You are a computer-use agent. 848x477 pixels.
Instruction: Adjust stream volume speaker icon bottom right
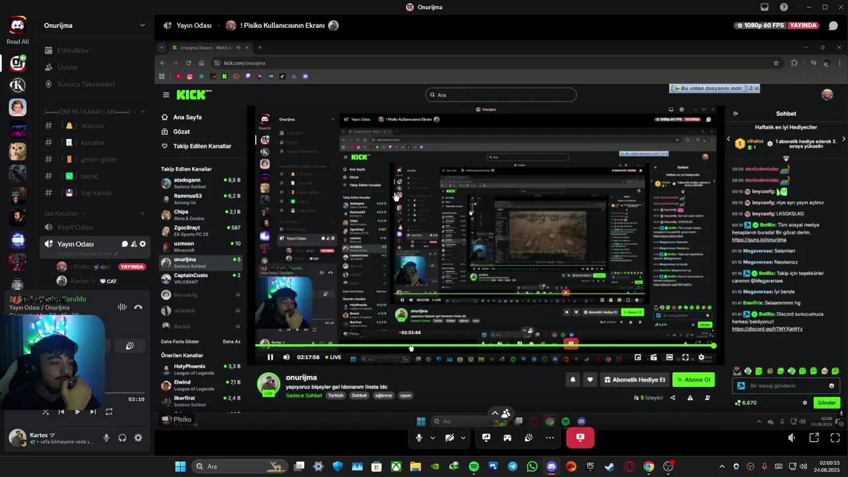point(792,437)
